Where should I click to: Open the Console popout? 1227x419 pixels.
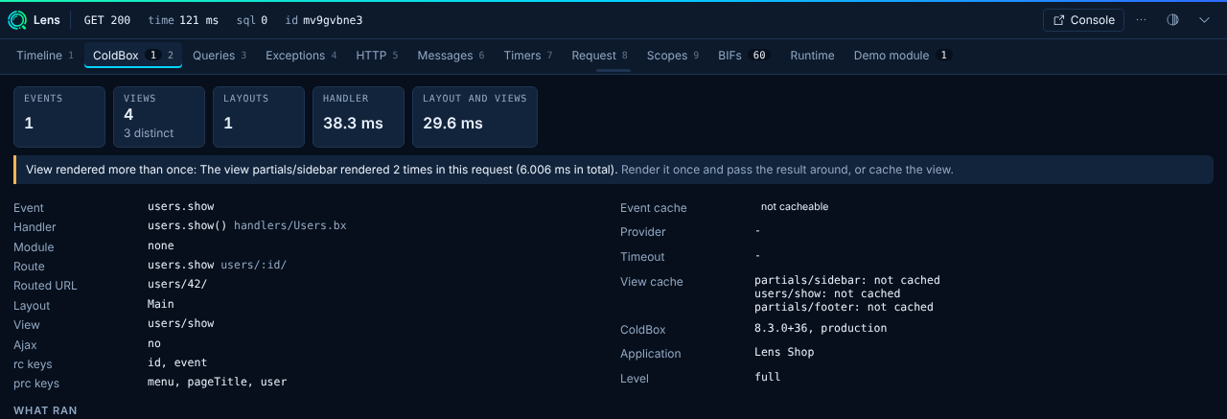point(1083,20)
